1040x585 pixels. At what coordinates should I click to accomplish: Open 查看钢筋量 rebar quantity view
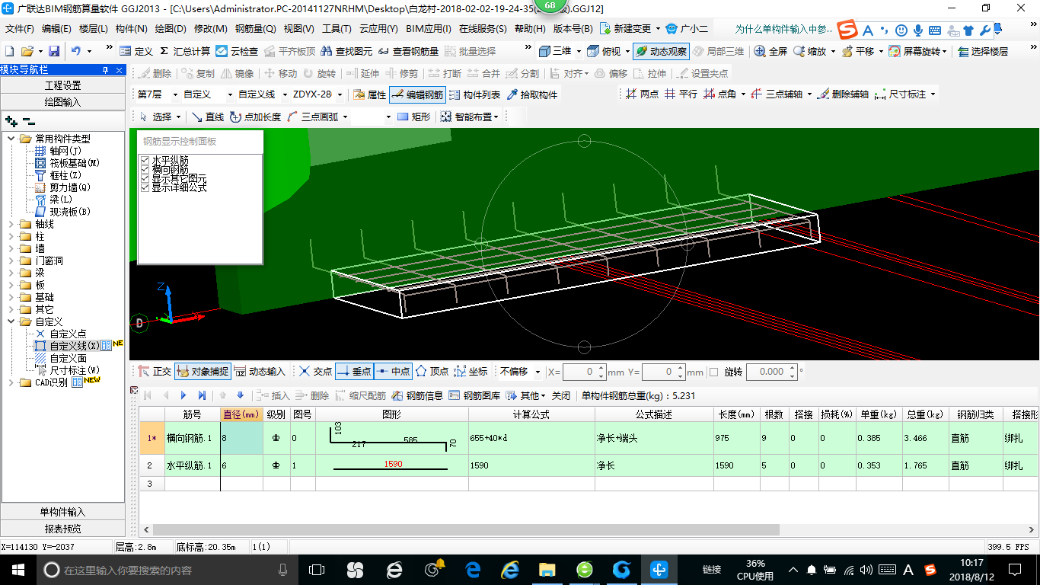[408, 51]
